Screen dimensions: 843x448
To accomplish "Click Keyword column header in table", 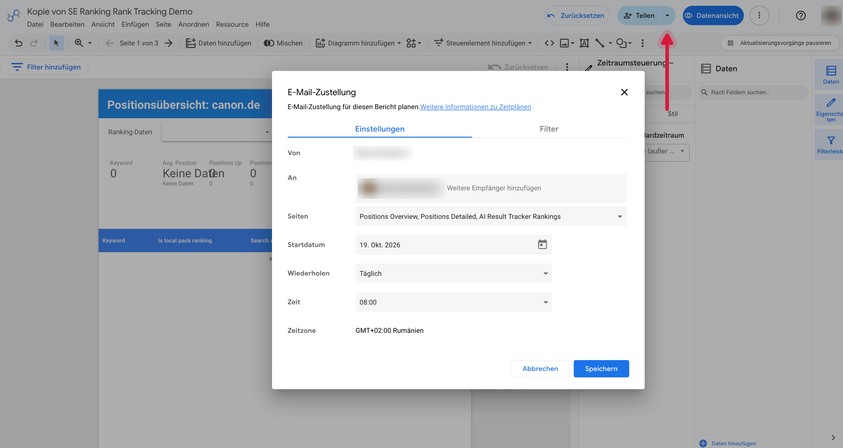I will pos(114,240).
